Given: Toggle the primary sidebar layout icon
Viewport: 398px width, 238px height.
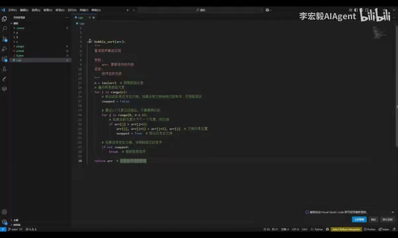Looking at the screenshot, I should point(356,10).
